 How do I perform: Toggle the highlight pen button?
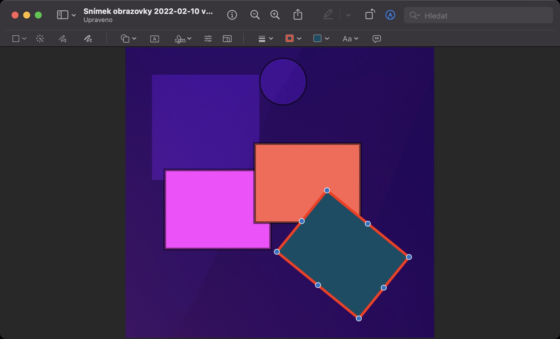[x=328, y=14]
